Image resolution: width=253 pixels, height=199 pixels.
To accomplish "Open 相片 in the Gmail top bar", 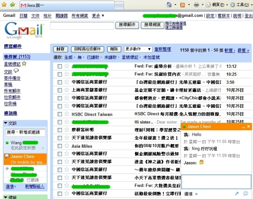I will pos(47,15).
